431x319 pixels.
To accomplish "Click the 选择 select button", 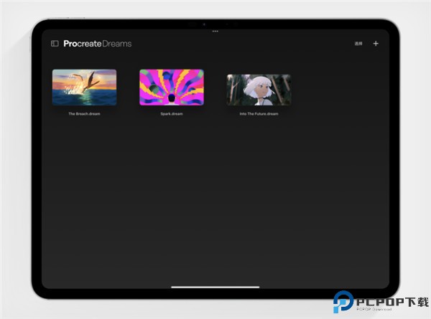I will pos(358,44).
